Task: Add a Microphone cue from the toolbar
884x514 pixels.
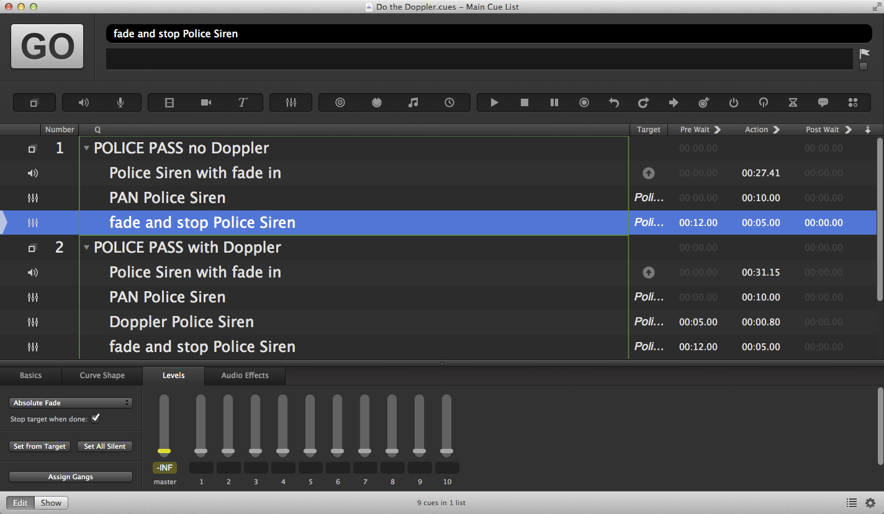Action: 120,102
